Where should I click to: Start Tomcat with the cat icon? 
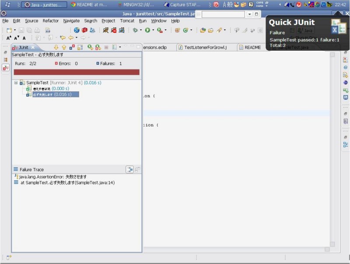coord(106,30)
